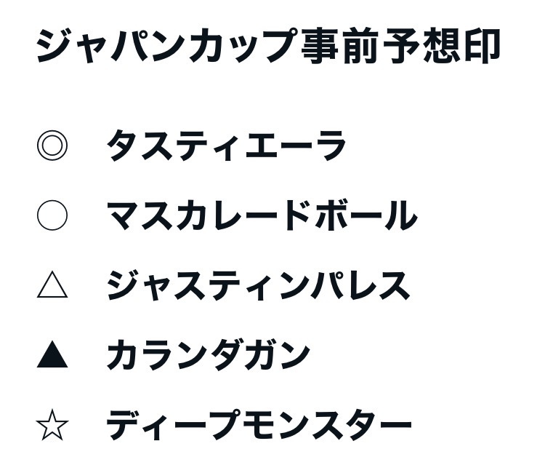
Task: Click the star ☆ mark
Action: [52, 426]
